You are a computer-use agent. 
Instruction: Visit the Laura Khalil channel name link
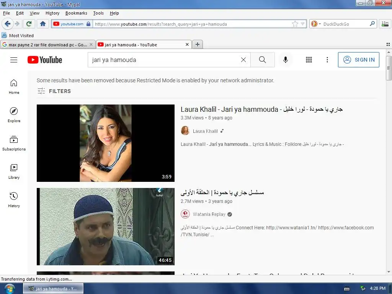205,131
